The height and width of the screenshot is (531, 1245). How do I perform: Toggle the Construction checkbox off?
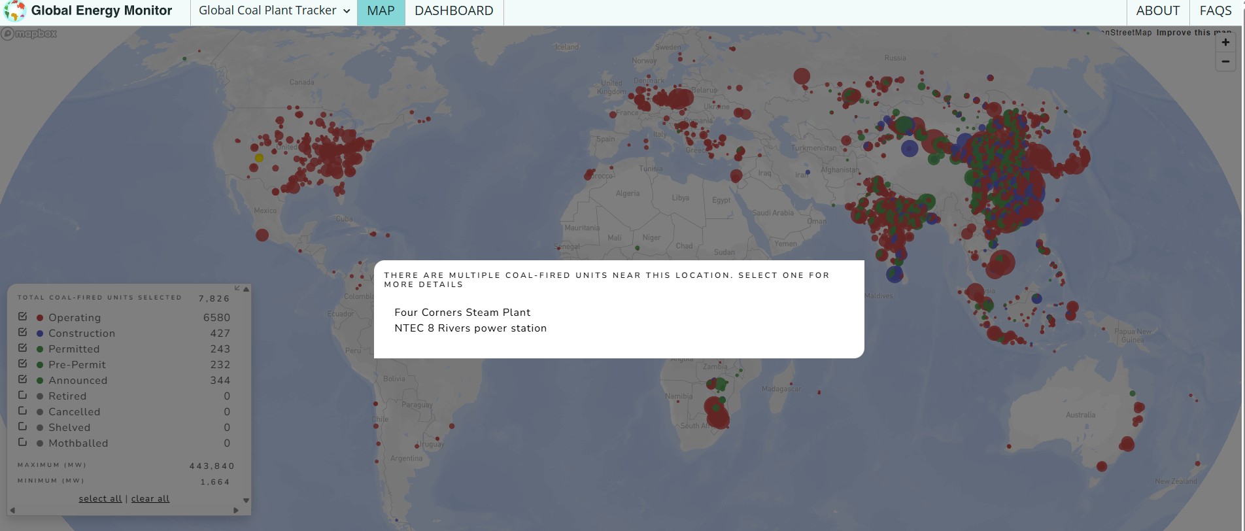pyautogui.click(x=23, y=332)
